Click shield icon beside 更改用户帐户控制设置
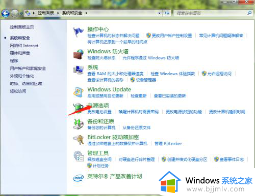This screenshot has width=255, height=196. coord(148,36)
